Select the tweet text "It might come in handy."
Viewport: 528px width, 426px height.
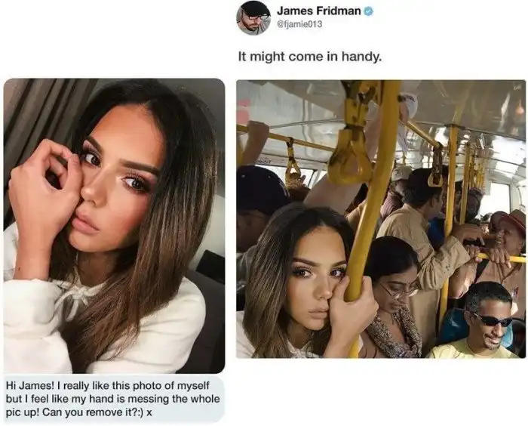310,57
